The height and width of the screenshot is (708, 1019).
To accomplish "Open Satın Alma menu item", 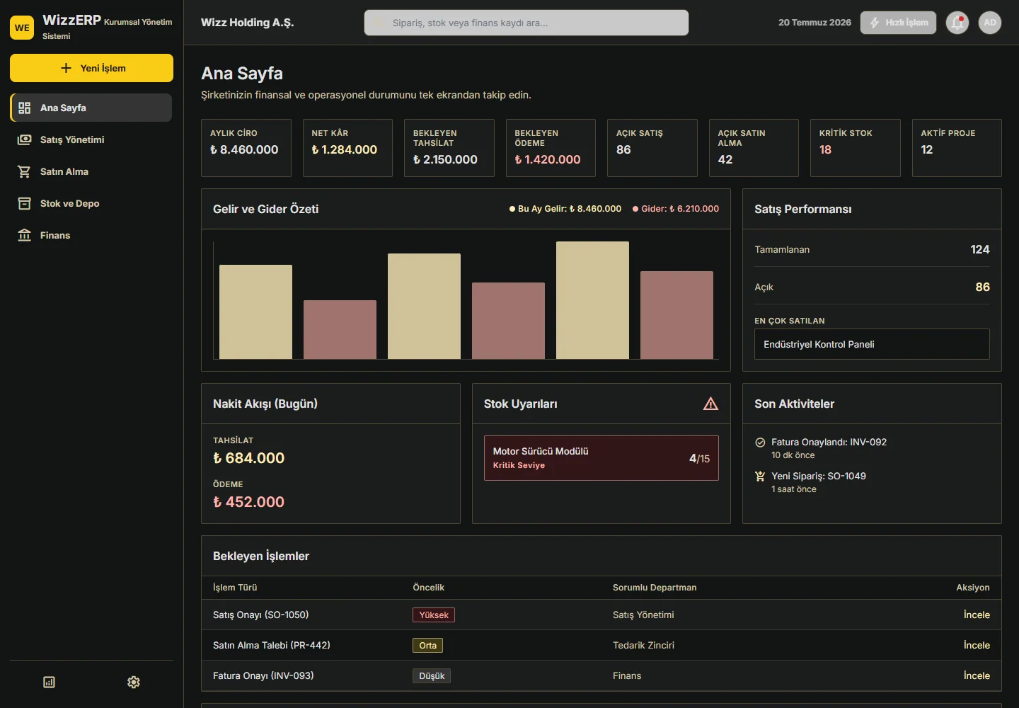I will [91, 171].
